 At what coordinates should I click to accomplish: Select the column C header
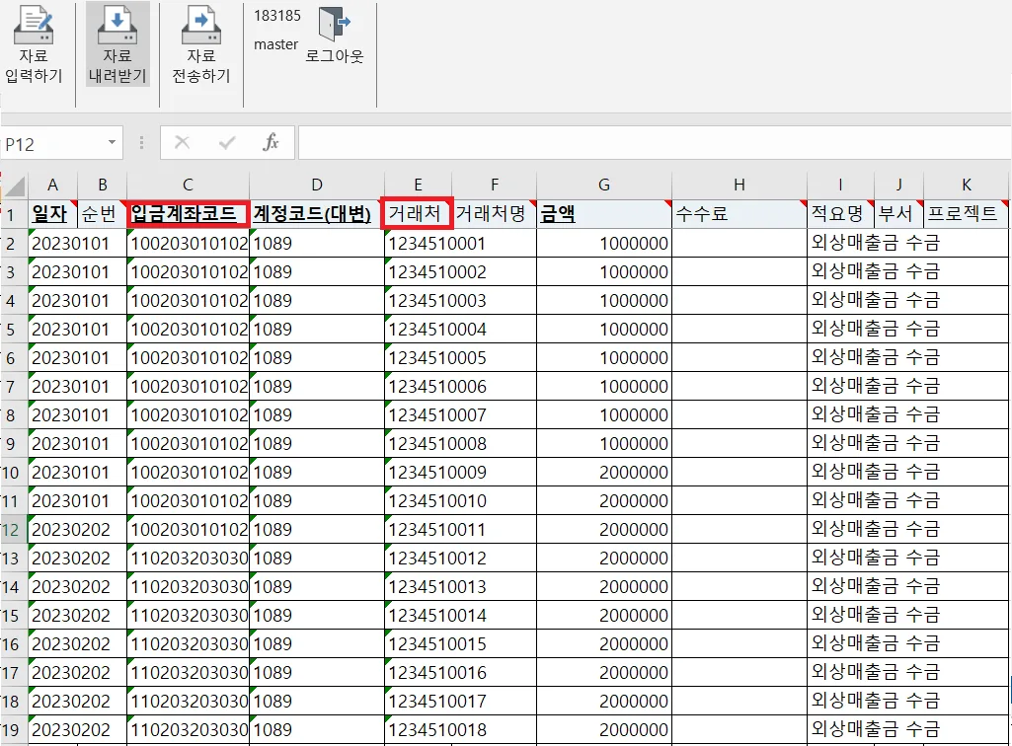[x=188, y=186]
